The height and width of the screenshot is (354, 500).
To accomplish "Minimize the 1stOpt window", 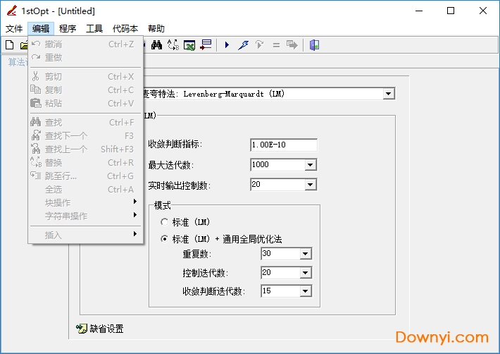I will coord(419,11).
